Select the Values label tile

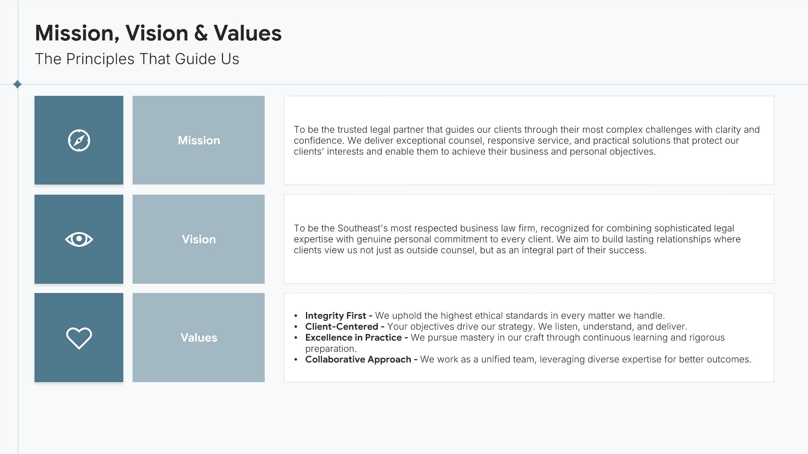click(199, 338)
